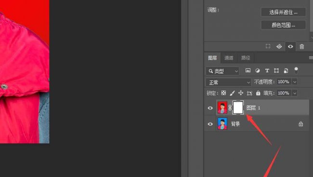Select the 图层 1 image thumbnail

click(x=222, y=108)
